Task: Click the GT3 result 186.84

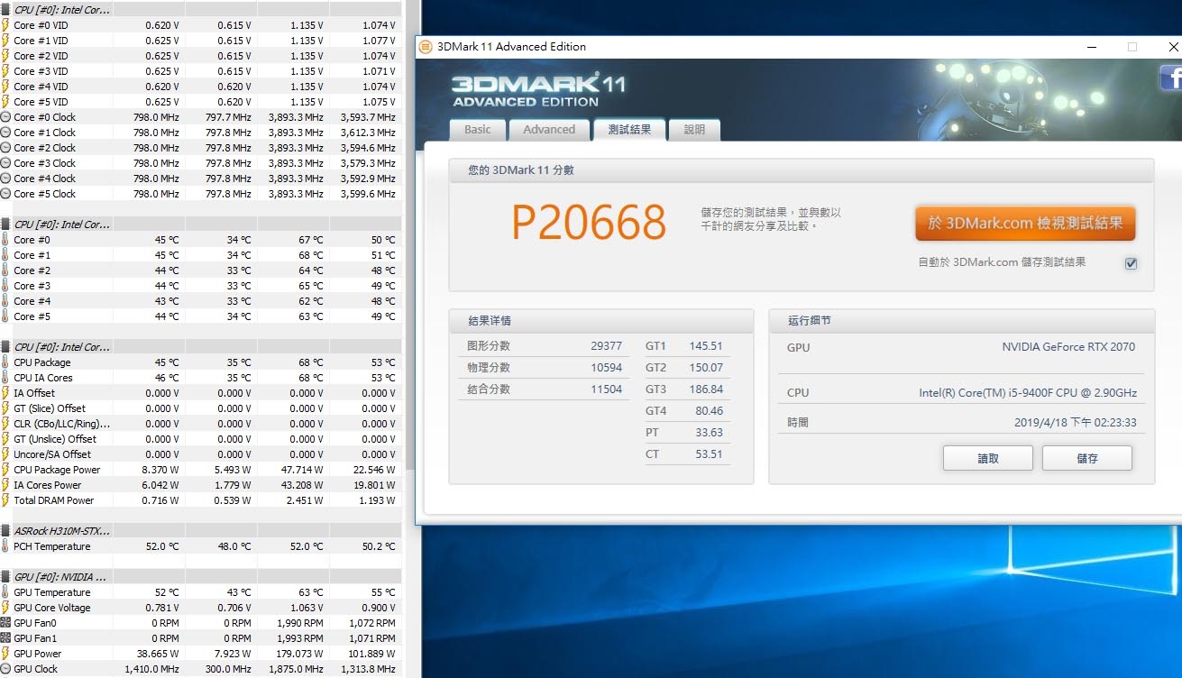Action: pyautogui.click(x=706, y=389)
